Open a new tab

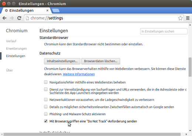pyautogui.click(x=56, y=11)
